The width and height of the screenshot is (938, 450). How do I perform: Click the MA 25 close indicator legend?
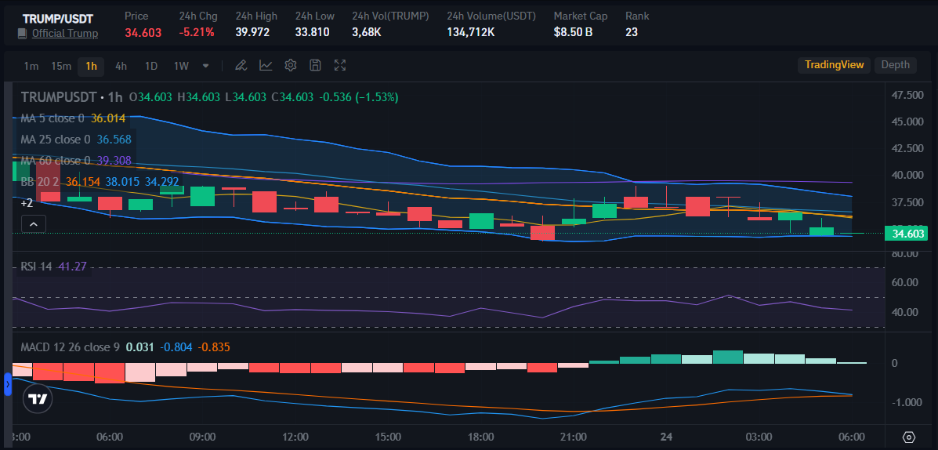click(x=75, y=139)
